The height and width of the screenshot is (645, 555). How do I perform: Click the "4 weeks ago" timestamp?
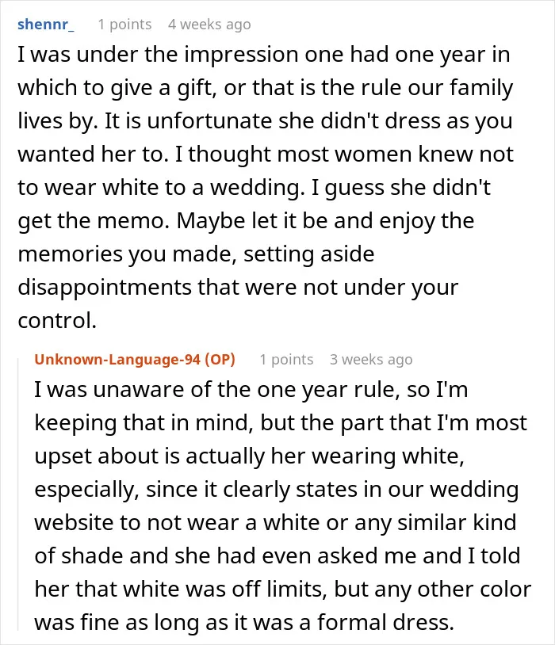click(x=209, y=25)
